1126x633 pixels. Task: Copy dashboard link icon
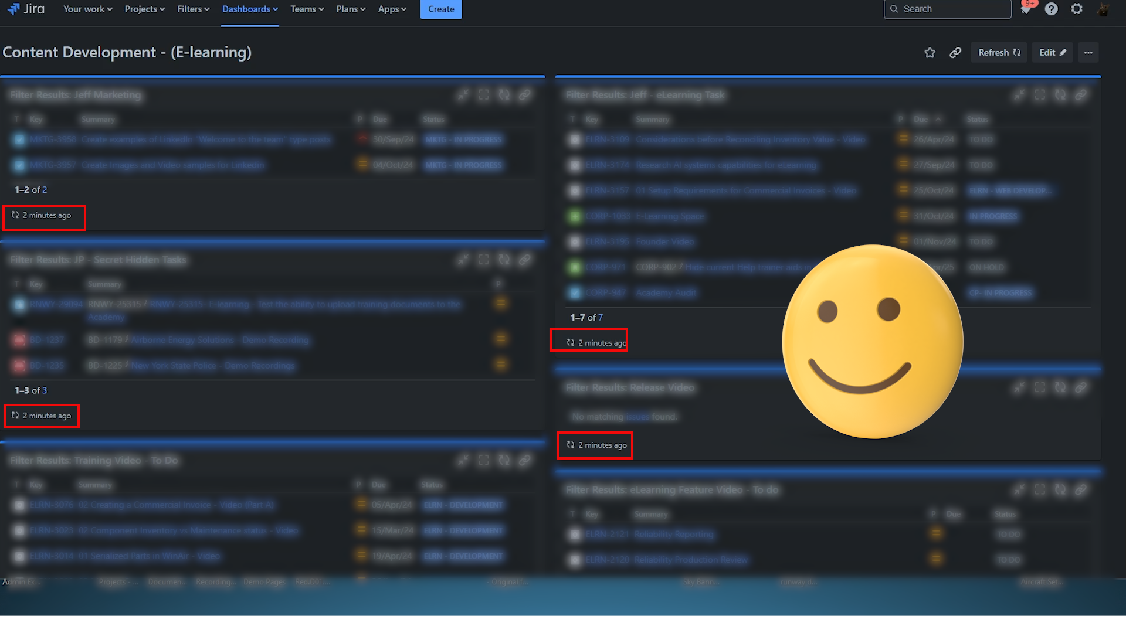click(x=955, y=53)
